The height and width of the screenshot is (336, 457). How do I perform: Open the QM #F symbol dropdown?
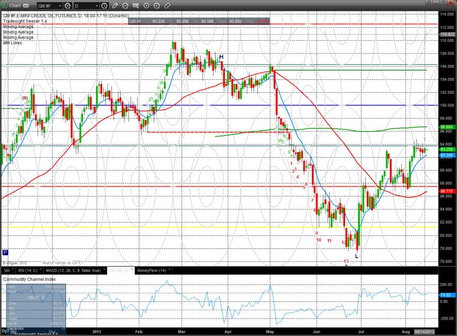point(49,6)
